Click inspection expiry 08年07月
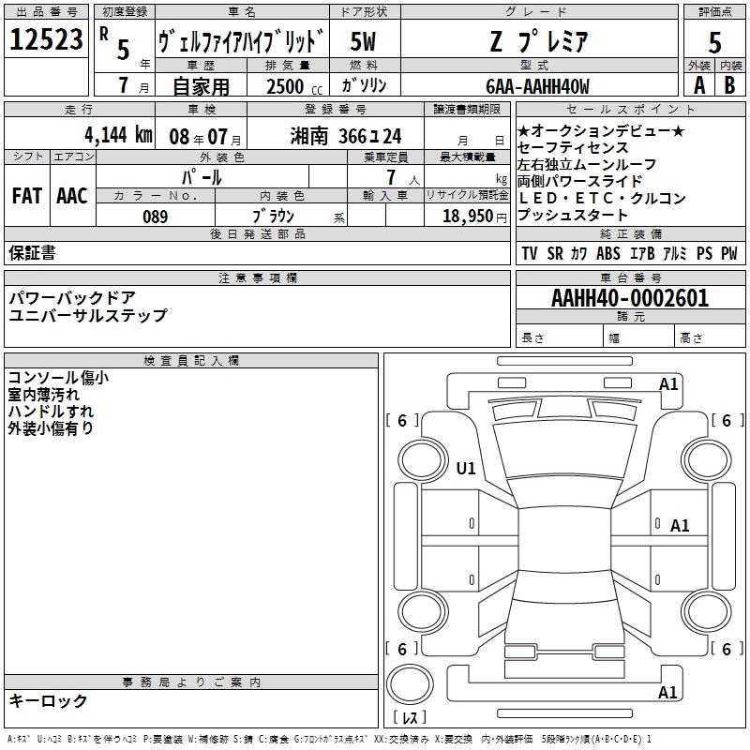This screenshot has width=750, height=750. (x=205, y=137)
